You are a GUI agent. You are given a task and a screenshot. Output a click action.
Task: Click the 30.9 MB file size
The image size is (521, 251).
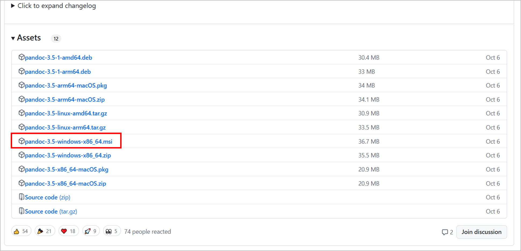[369, 114]
